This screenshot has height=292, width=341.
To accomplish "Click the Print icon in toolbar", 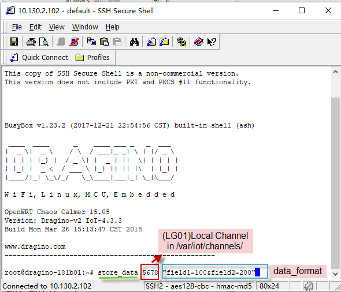I will [31, 42].
